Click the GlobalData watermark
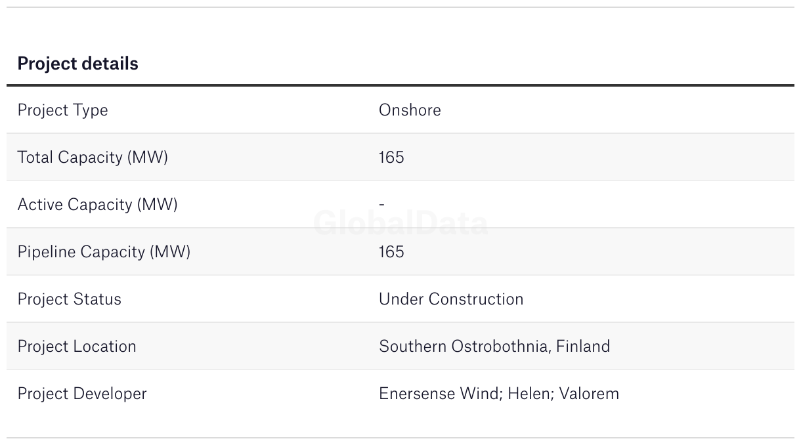Image resolution: width=801 pixels, height=445 pixels. (401, 223)
